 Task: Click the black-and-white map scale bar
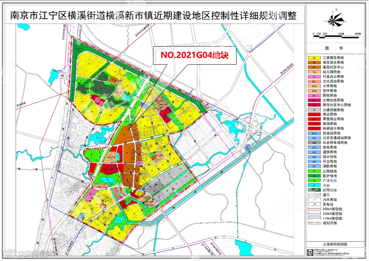click(337, 36)
